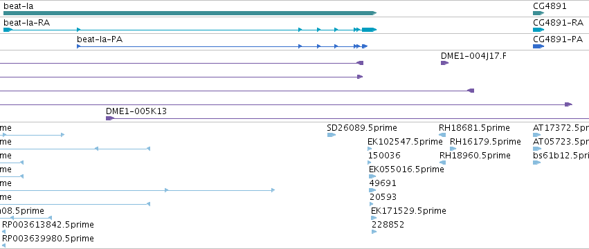The image size is (589, 249).
Task: Click the RH18681.5prime EST marker
Action: [442, 135]
